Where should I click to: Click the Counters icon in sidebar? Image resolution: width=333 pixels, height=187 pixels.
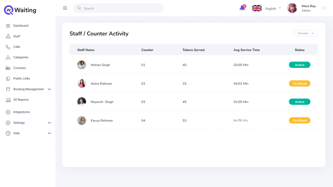coord(8,68)
